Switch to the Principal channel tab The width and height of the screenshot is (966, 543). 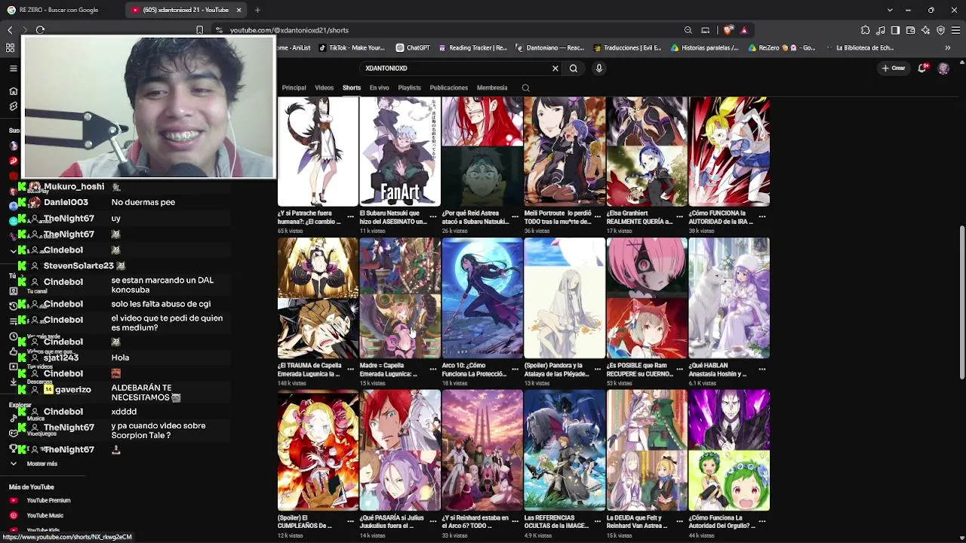tap(294, 87)
